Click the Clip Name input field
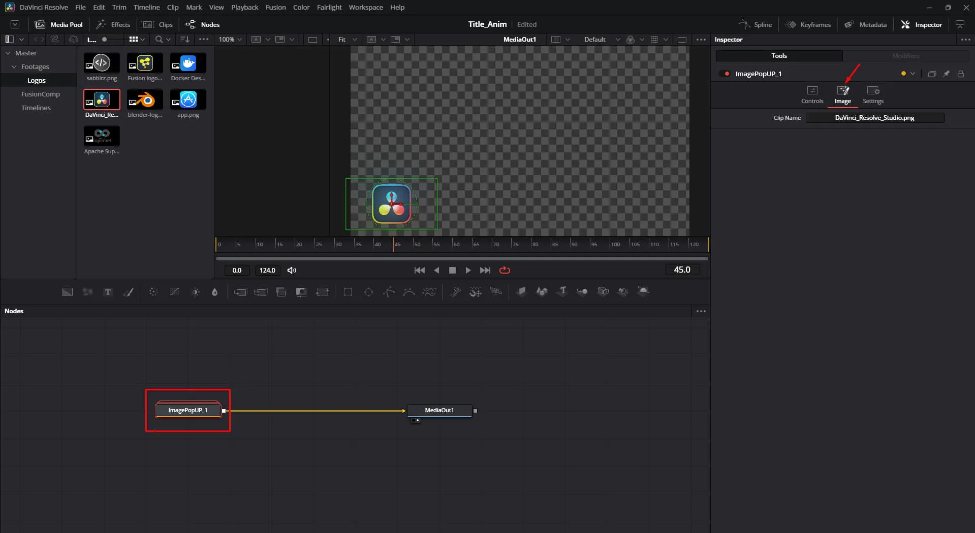Image resolution: width=975 pixels, height=533 pixels. 874,118
